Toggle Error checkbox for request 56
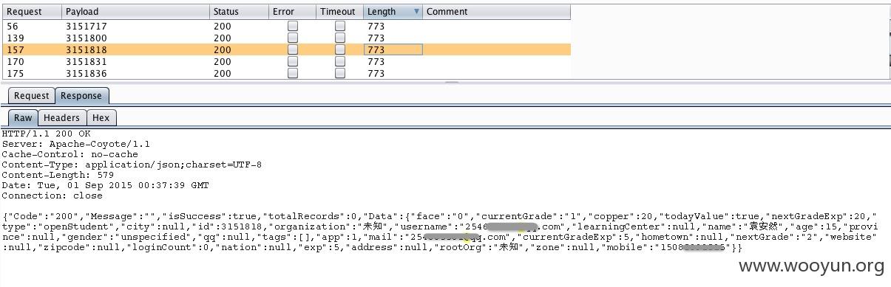Image resolution: width=891 pixels, height=287 pixels. pos(293,26)
